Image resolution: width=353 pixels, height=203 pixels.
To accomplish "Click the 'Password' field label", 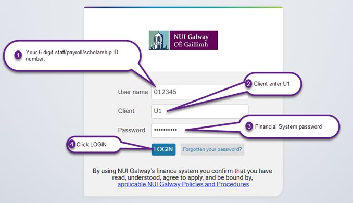I will tap(132, 130).
